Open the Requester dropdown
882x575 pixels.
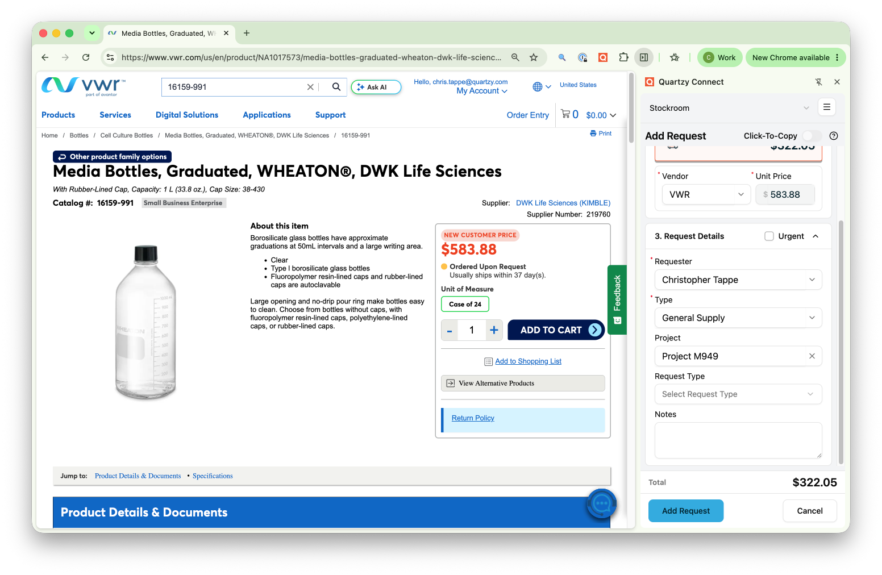tap(738, 280)
